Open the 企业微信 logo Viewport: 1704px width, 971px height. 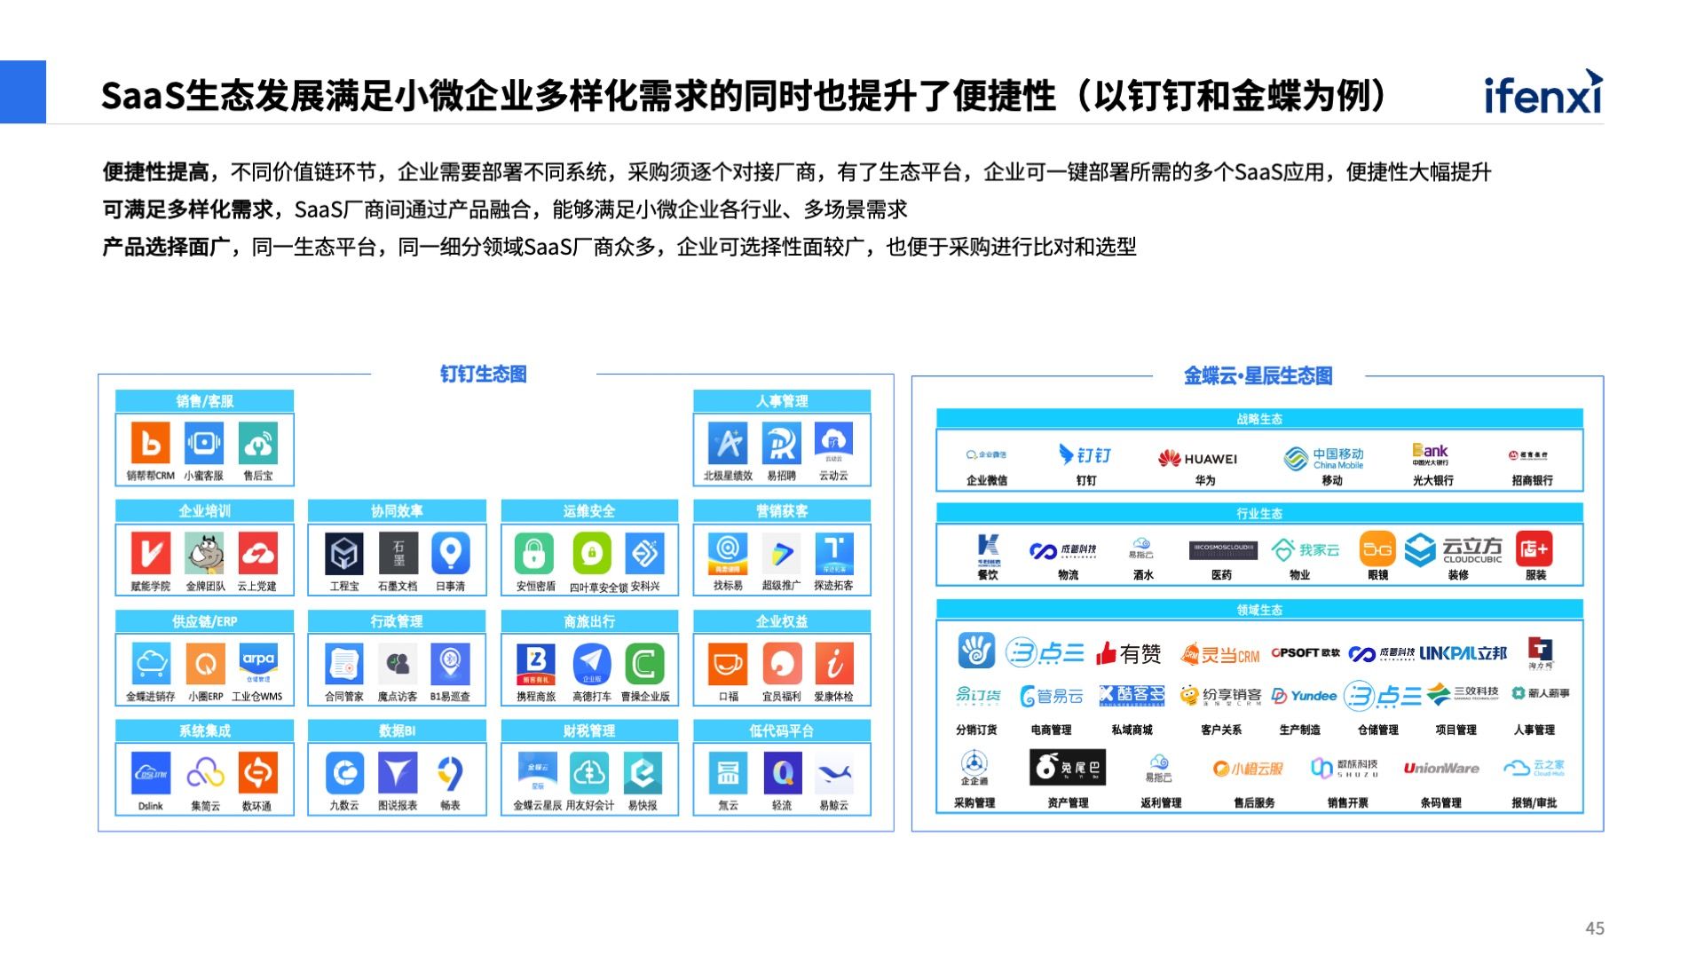coord(986,454)
